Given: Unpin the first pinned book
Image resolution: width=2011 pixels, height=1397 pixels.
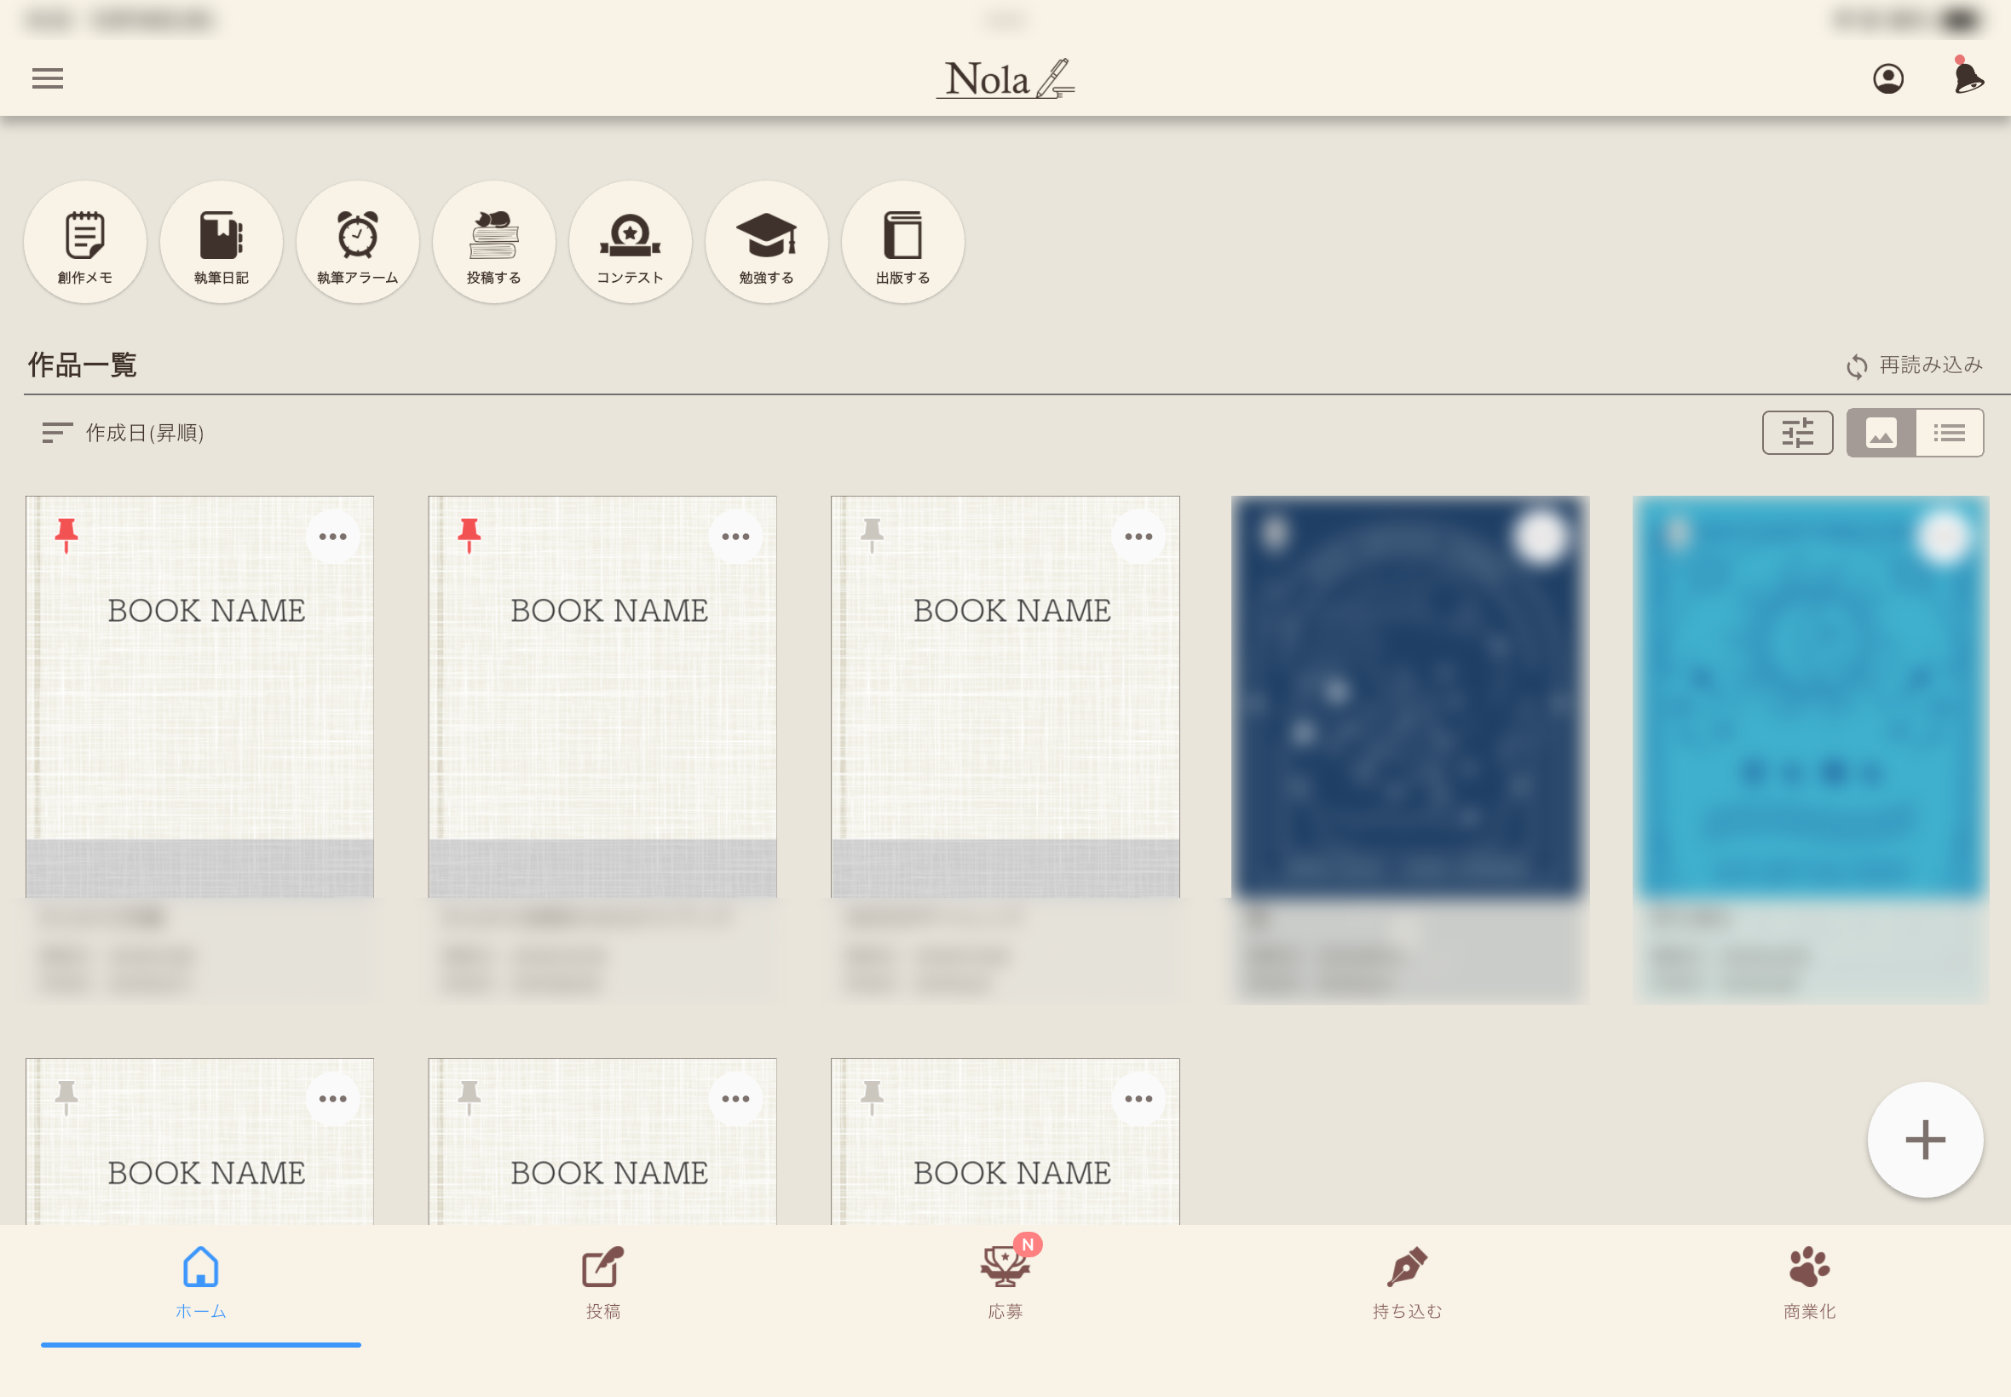Looking at the screenshot, I should [x=66, y=534].
